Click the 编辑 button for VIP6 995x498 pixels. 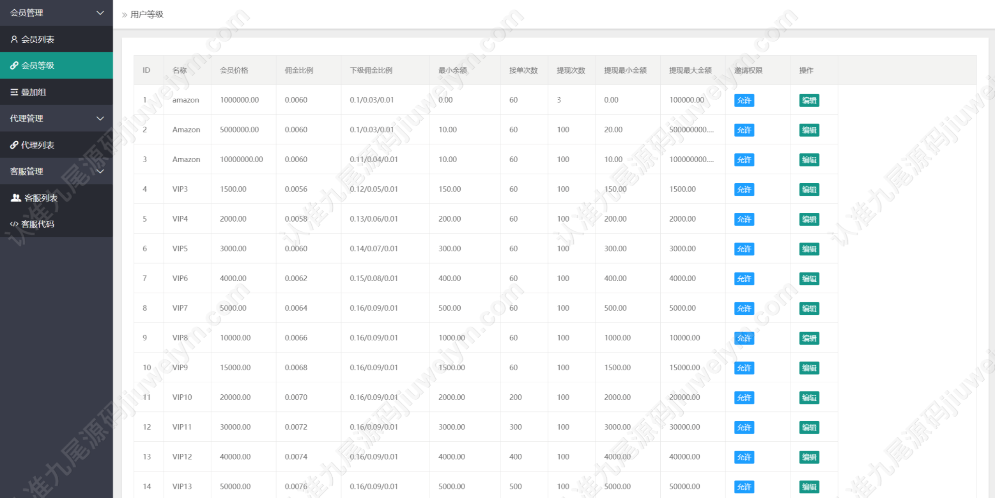(x=809, y=279)
